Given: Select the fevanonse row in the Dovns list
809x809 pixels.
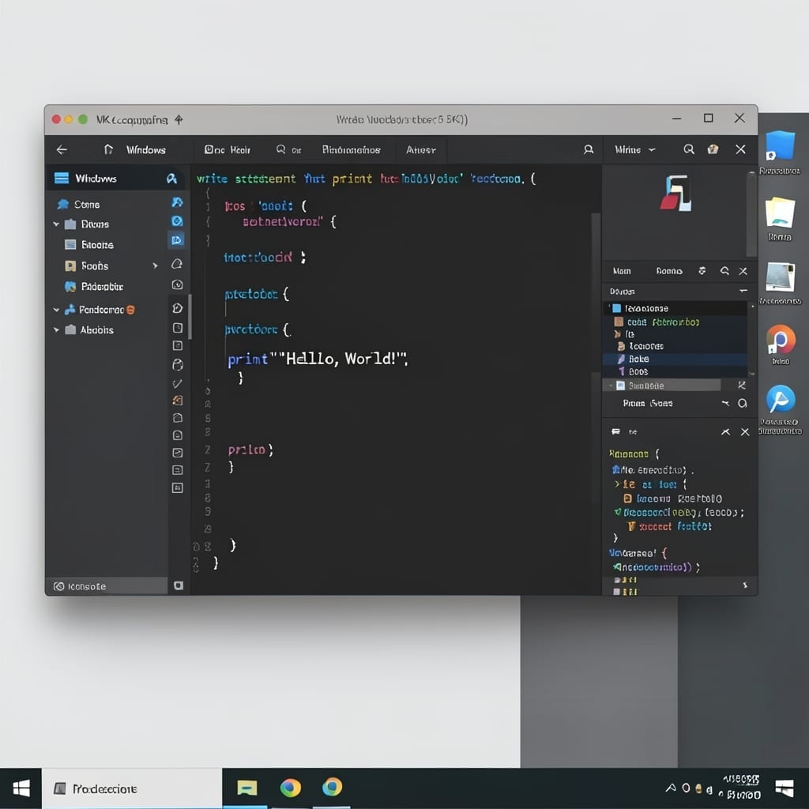Looking at the screenshot, I should [x=675, y=308].
